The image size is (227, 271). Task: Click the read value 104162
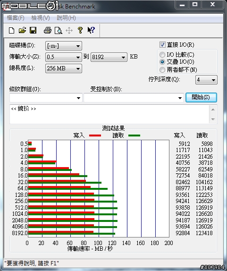[204, 182]
